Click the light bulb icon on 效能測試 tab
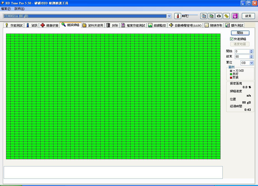This screenshot has height=186, width=258. 7,25
